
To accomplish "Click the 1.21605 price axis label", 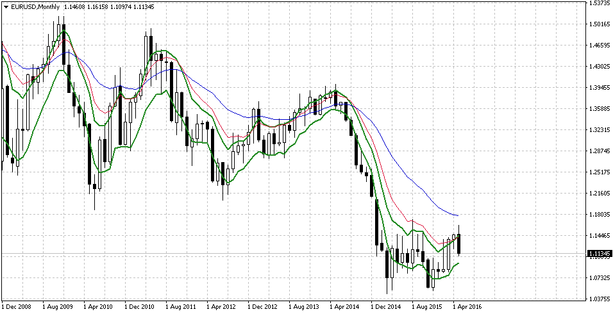I will pyautogui.click(x=600, y=193).
